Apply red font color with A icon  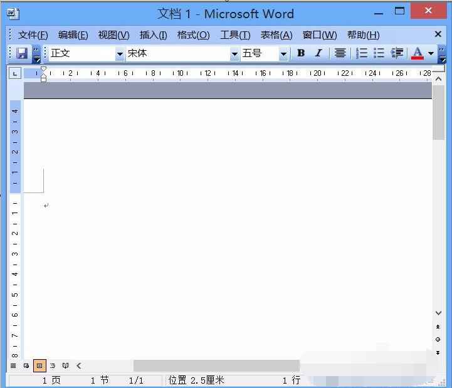(x=418, y=53)
